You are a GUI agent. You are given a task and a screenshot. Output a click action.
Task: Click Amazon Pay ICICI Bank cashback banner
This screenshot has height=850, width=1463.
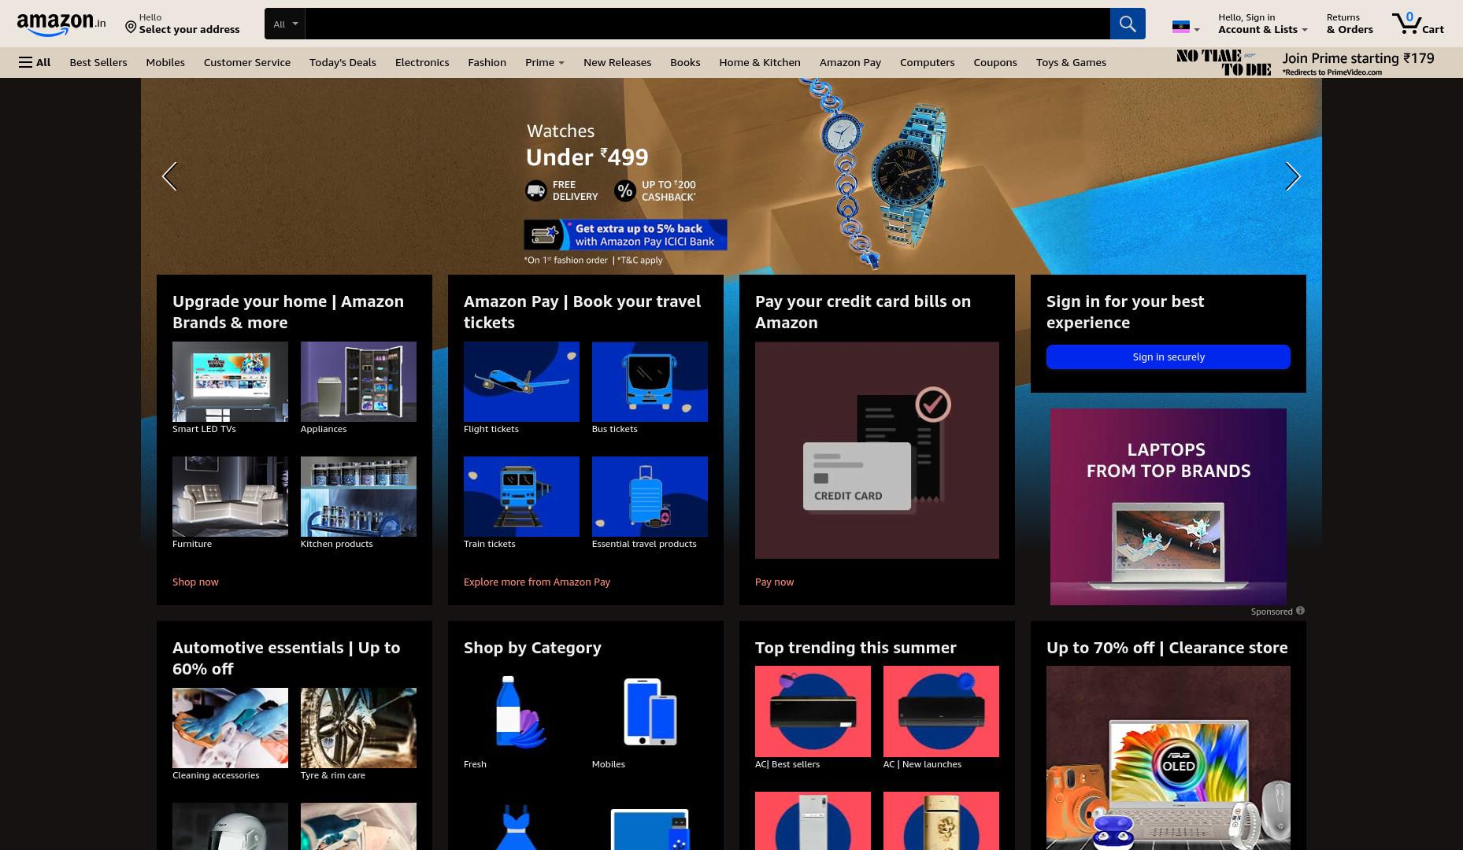[625, 235]
